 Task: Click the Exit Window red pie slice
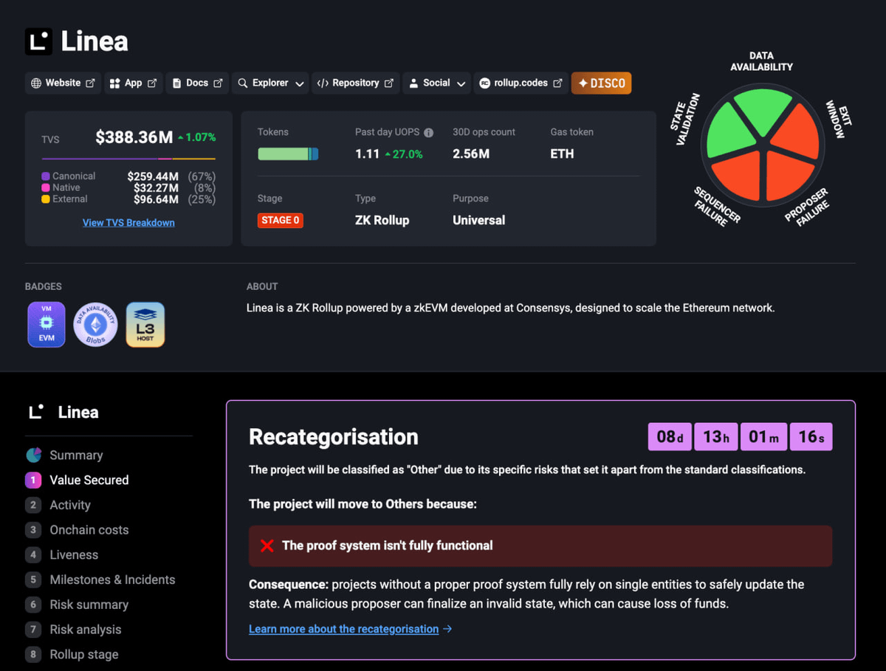click(799, 133)
